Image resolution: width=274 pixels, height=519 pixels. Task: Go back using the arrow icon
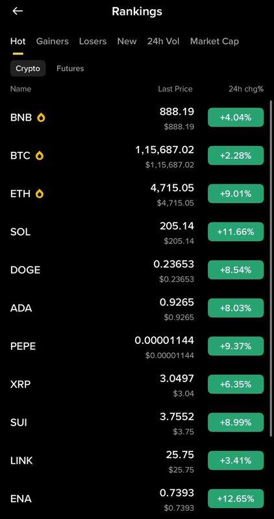click(x=18, y=11)
